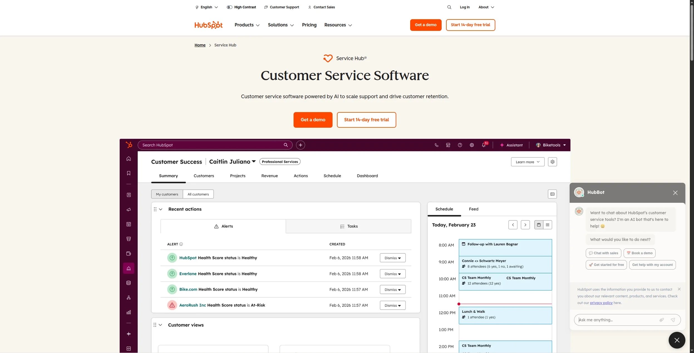Open the notifications bell with 31 badge

pyautogui.click(x=484, y=145)
